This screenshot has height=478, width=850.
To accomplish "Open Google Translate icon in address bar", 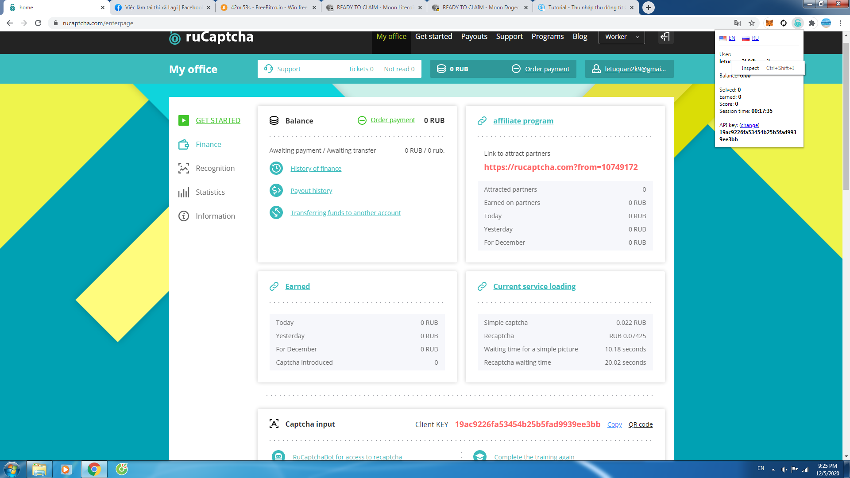I will (x=738, y=23).
